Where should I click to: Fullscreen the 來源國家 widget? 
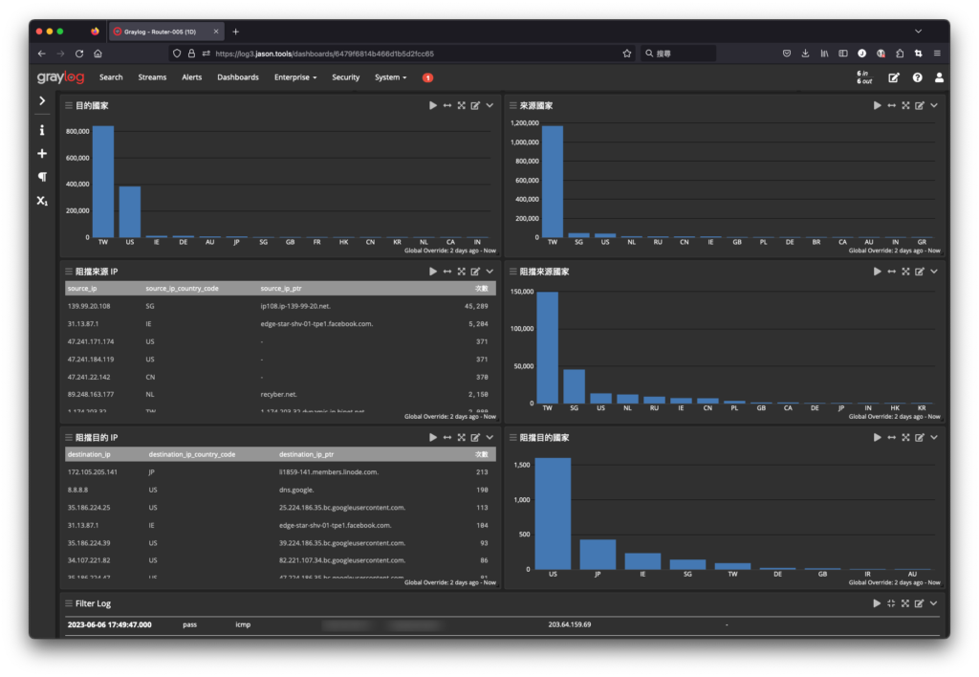coord(906,105)
